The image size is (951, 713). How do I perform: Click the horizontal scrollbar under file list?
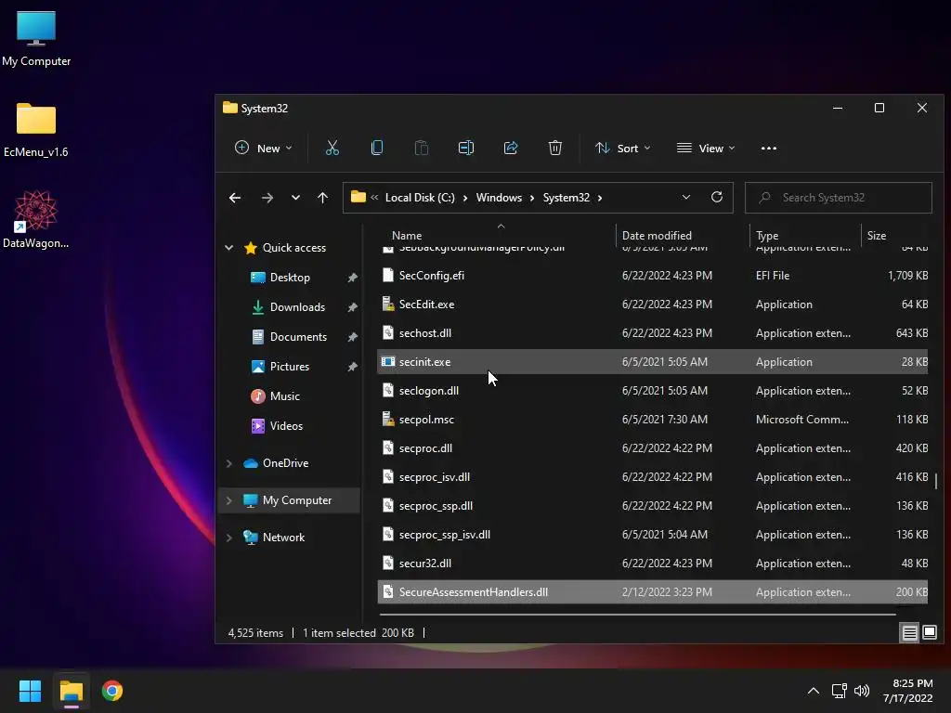[637, 615]
